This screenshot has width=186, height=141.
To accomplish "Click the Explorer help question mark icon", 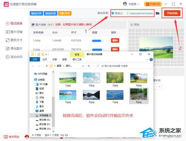I will [151, 59].
